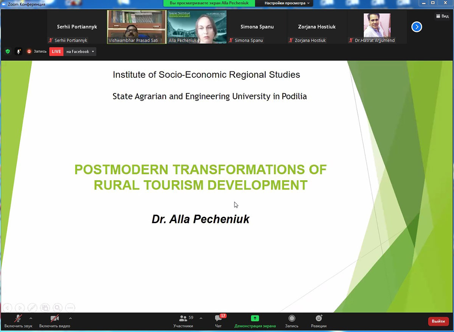Viewport: 454px width, 332px height.
Task: Toggle microphone with Включить звук
Action: coord(18,321)
